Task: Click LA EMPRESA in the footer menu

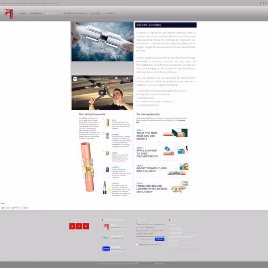Action: tap(176, 229)
